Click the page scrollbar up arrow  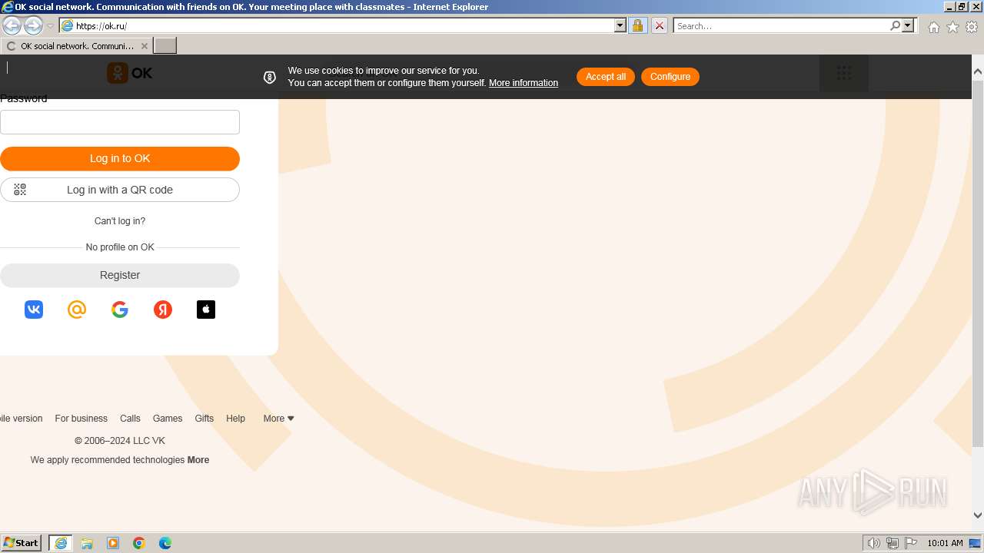click(x=978, y=71)
